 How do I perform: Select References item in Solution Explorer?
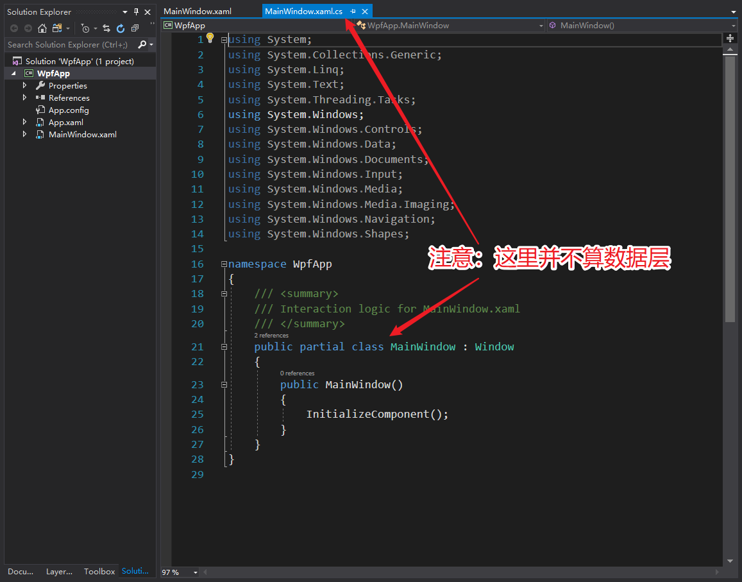[69, 98]
